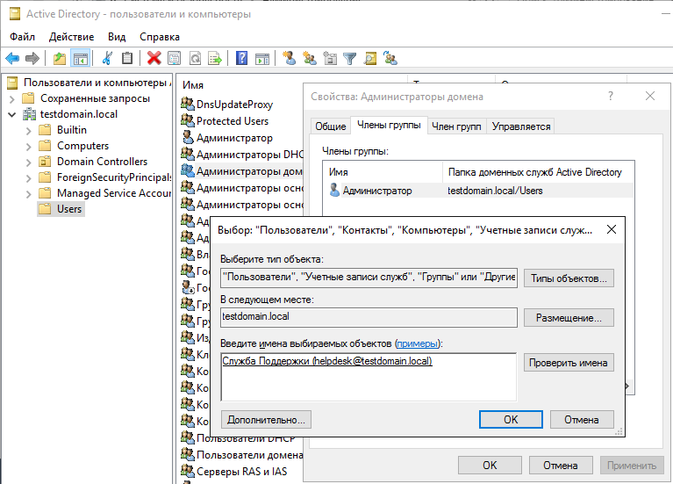Click the red Delete icon in toolbar
This screenshot has width=673, height=484.
pos(154,59)
